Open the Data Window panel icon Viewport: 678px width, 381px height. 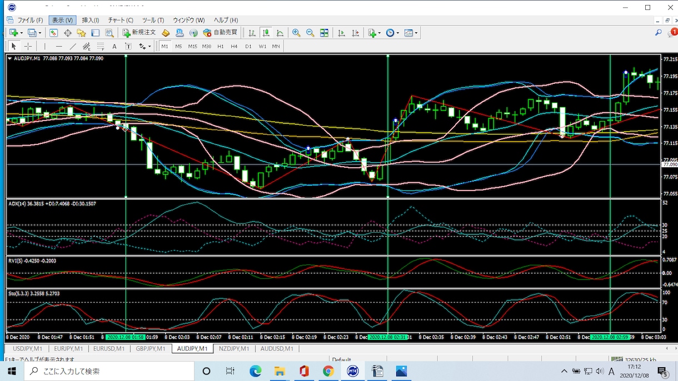tap(67, 33)
